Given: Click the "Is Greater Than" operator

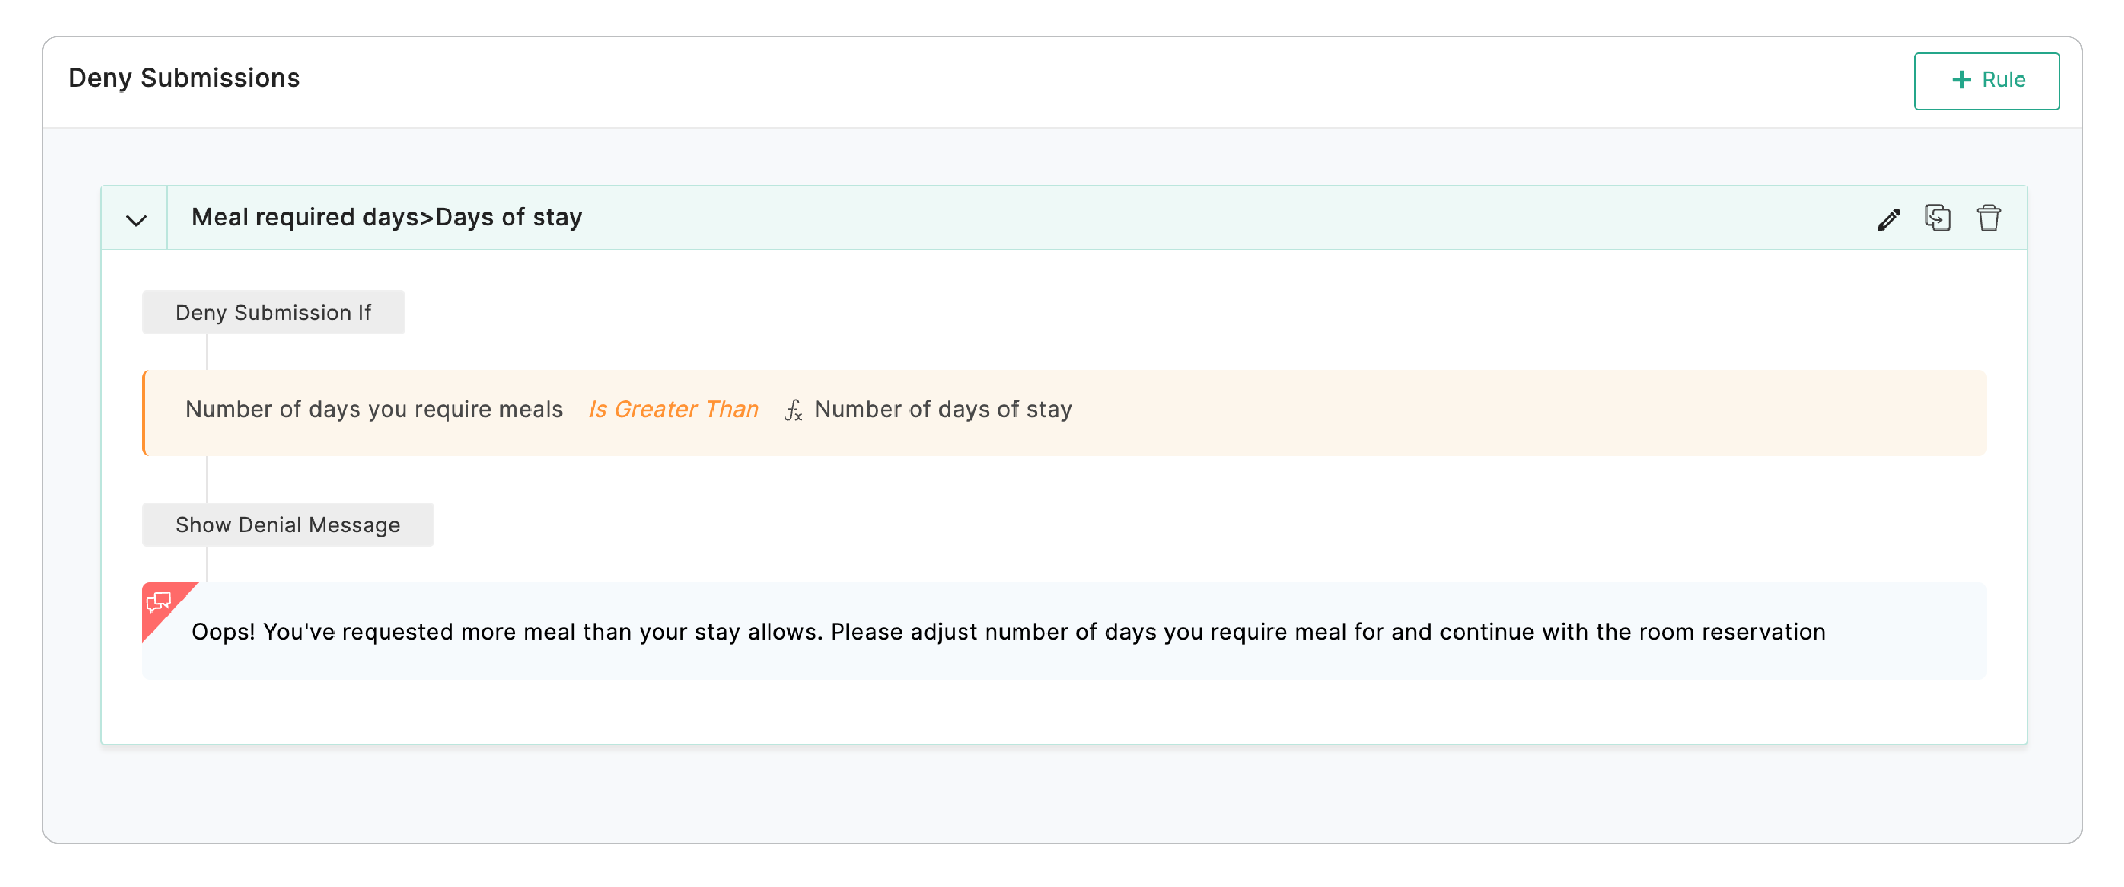Looking at the screenshot, I should click(x=673, y=409).
